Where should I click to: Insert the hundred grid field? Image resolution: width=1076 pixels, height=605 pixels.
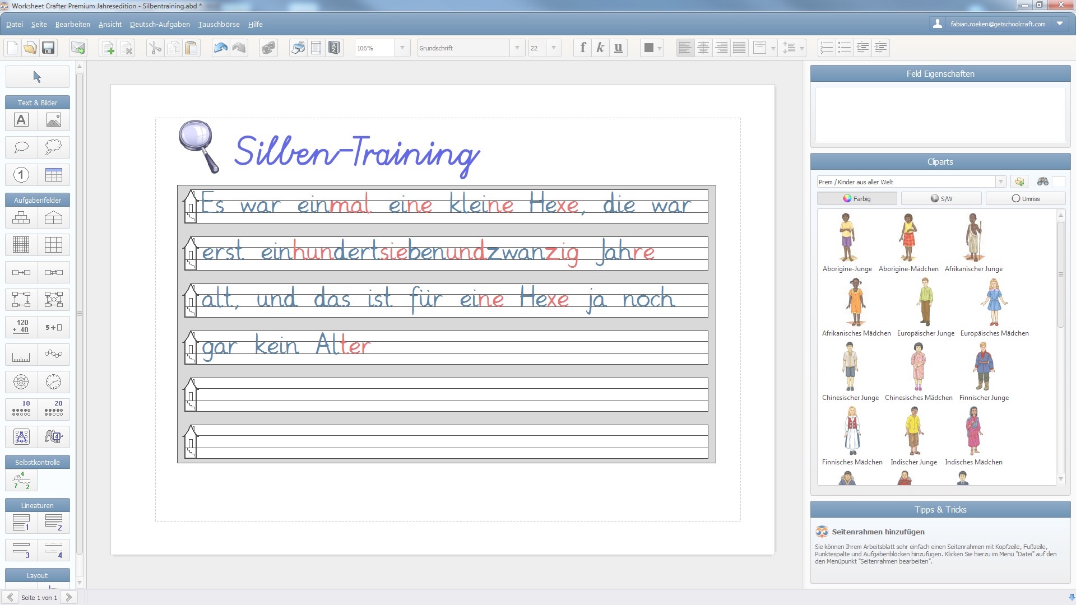click(x=21, y=245)
